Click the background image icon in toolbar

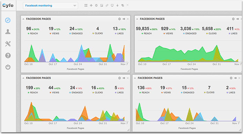[x=102, y=6]
